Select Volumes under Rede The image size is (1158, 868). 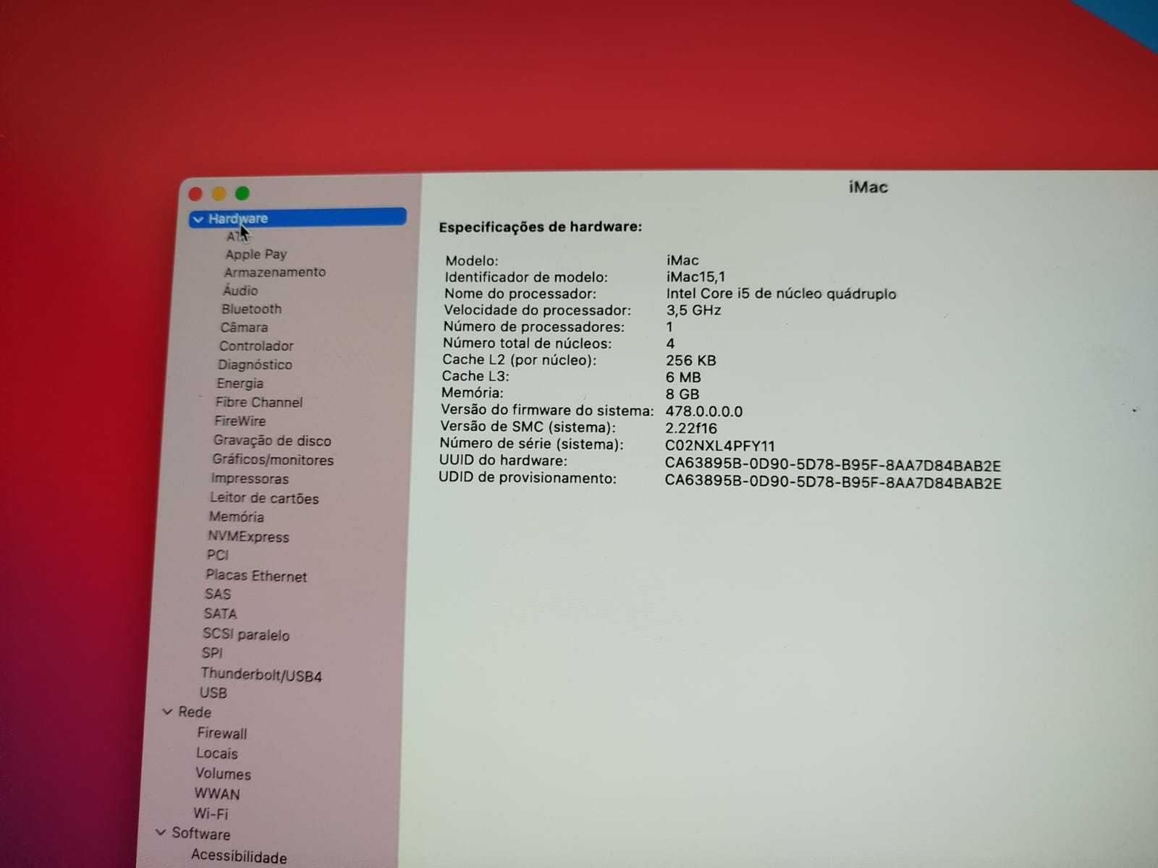coord(223,774)
